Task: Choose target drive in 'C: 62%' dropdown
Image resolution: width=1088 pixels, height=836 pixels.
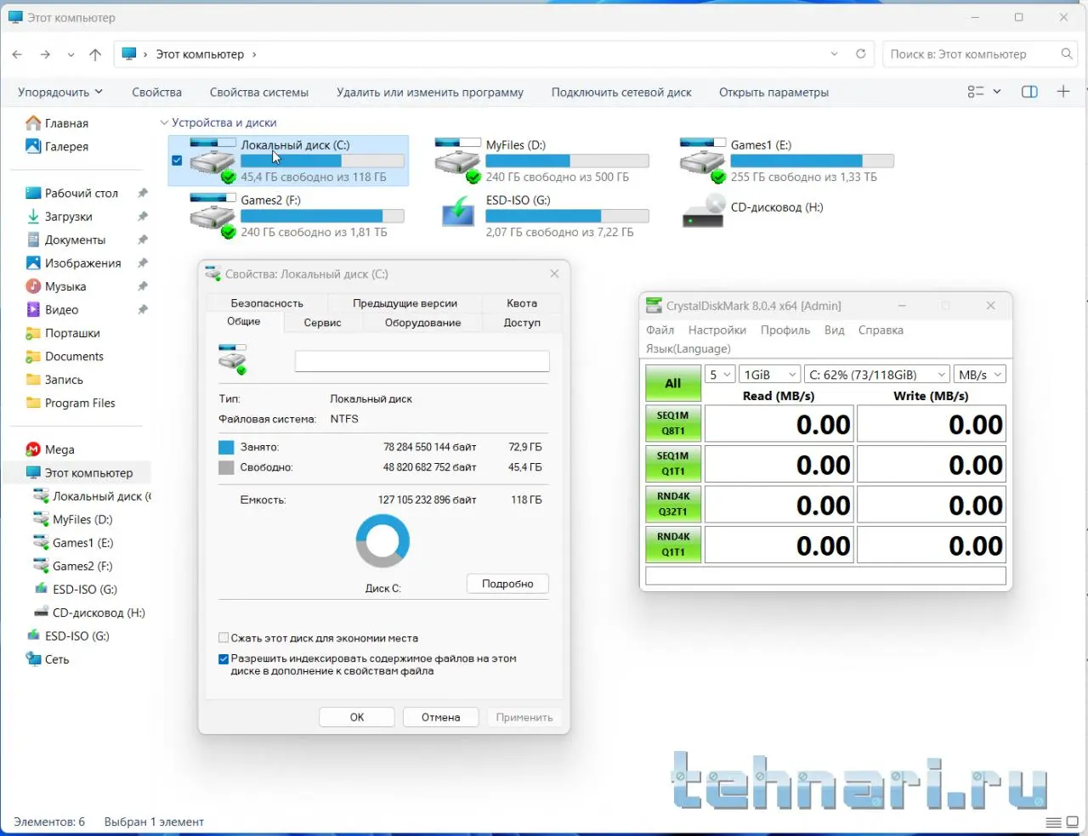Action: coord(877,375)
